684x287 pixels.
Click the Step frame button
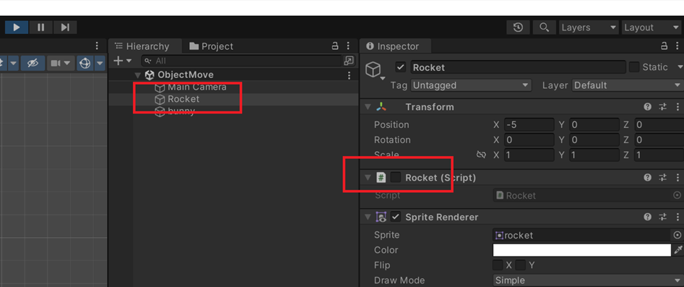tap(65, 27)
